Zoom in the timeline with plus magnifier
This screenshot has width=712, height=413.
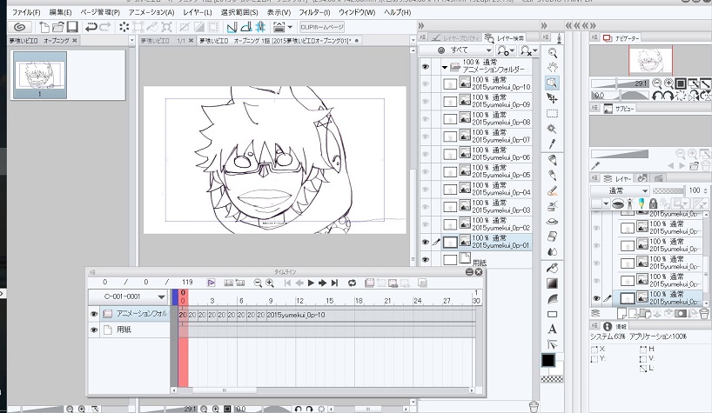click(271, 283)
